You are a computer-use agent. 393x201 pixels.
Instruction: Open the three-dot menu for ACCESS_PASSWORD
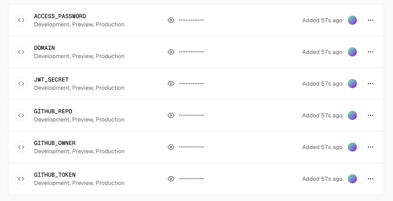370,20
